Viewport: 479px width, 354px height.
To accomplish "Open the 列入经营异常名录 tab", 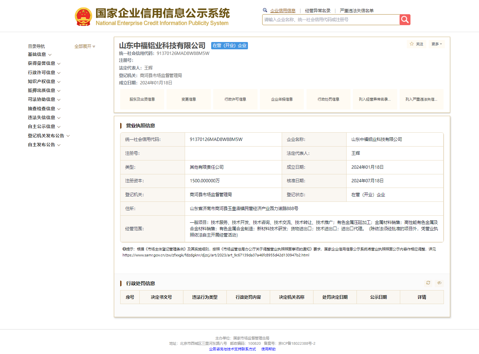I will pyautogui.click(x=375, y=99).
